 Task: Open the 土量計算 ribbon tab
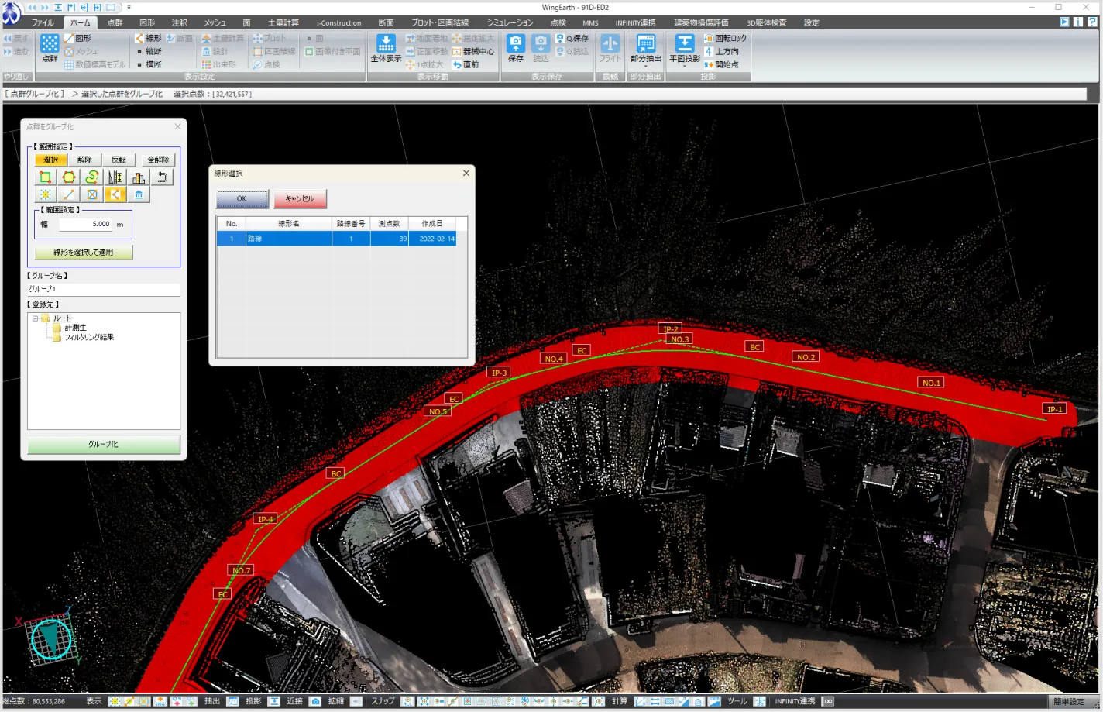(x=283, y=22)
